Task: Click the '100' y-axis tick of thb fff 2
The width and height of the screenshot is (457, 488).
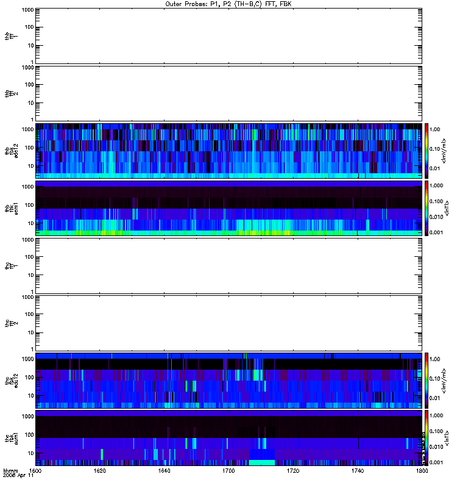Action: 29,85
